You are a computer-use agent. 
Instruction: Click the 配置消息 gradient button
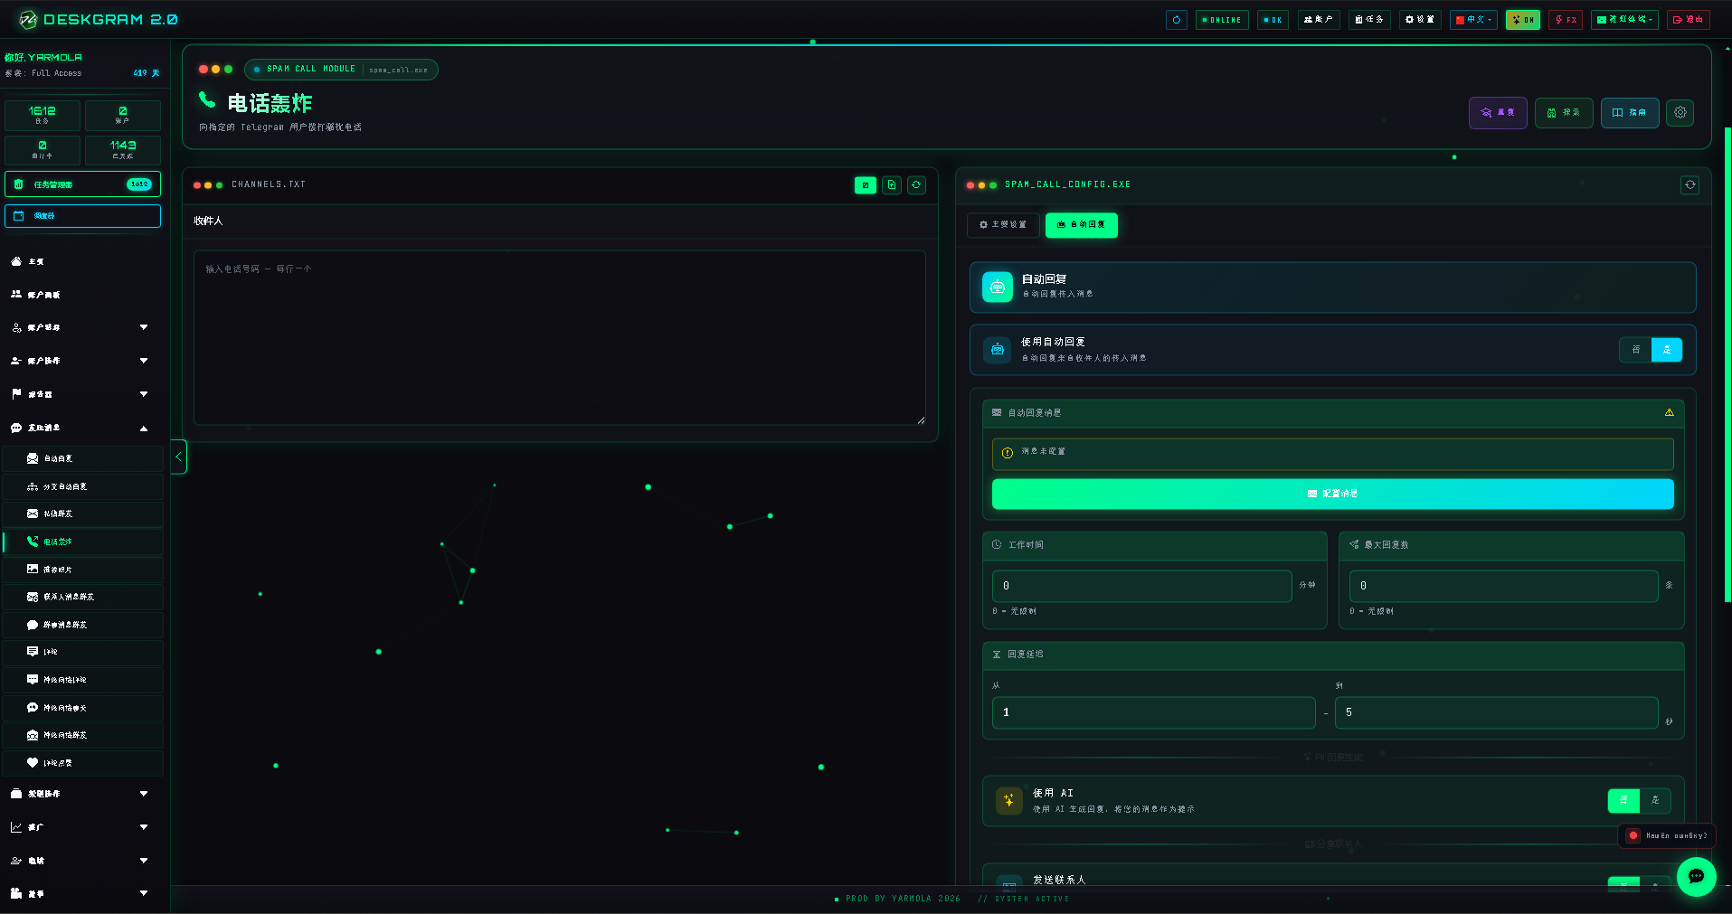click(1332, 494)
